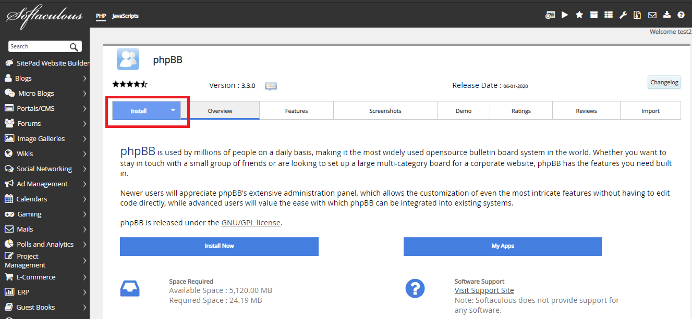Viewport: 692px width, 319px height.
Task: Click the task list icon in top bar
Action: 609,15
